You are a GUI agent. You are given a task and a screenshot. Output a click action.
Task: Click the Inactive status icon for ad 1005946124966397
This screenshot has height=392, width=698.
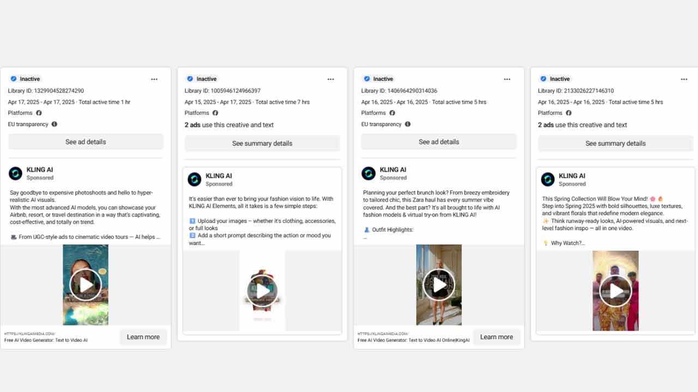pyautogui.click(x=190, y=79)
